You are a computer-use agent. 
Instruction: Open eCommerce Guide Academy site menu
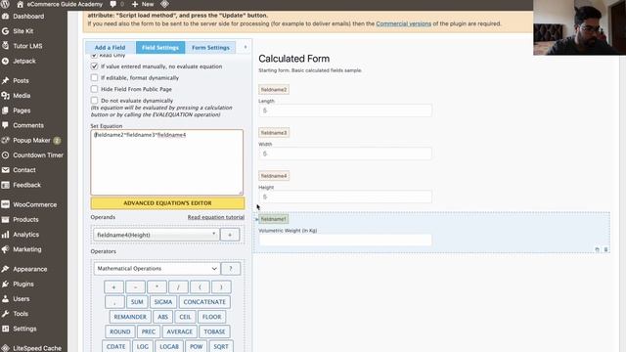pyautogui.click(x=65, y=4)
